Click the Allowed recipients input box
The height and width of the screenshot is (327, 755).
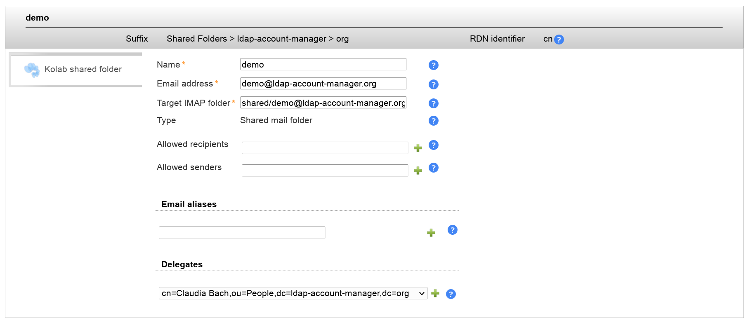click(325, 148)
